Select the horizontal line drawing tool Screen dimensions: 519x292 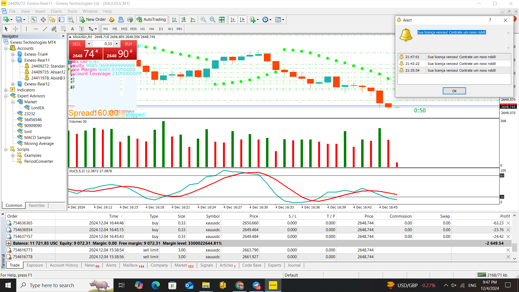pyautogui.click(x=36, y=29)
